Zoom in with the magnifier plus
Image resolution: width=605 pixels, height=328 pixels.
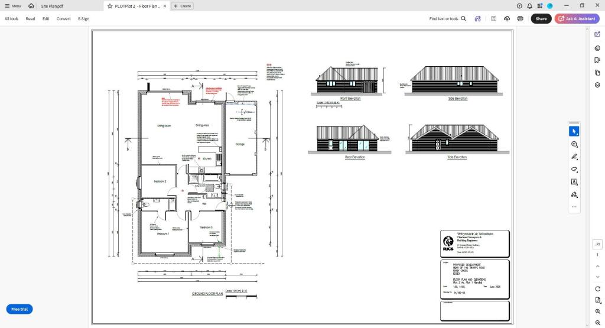click(x=598, y=311)
